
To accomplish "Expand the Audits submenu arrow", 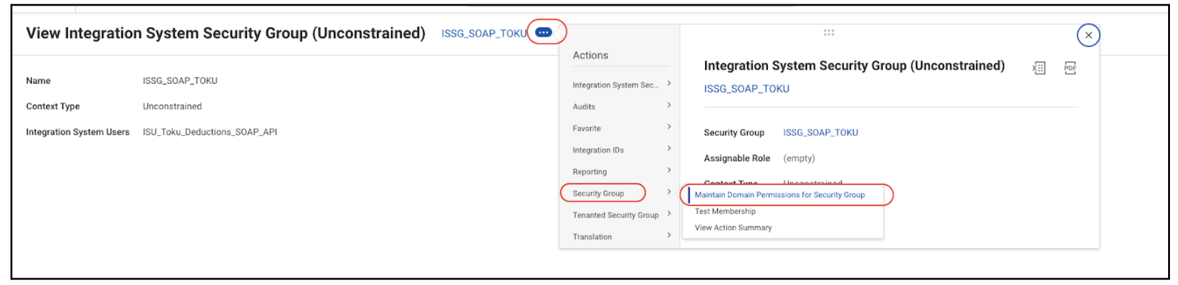I will point(669,105).
